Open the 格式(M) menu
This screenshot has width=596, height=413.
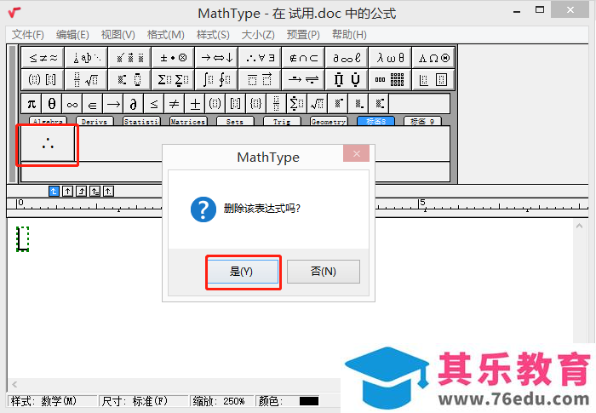166,35
